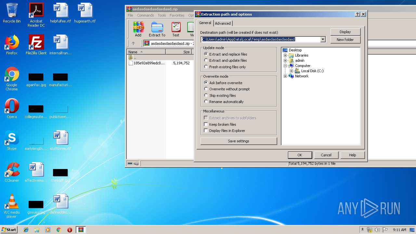416x234 pixels.
Task: Select Skip existing files option
Action: tap(220, 96)
